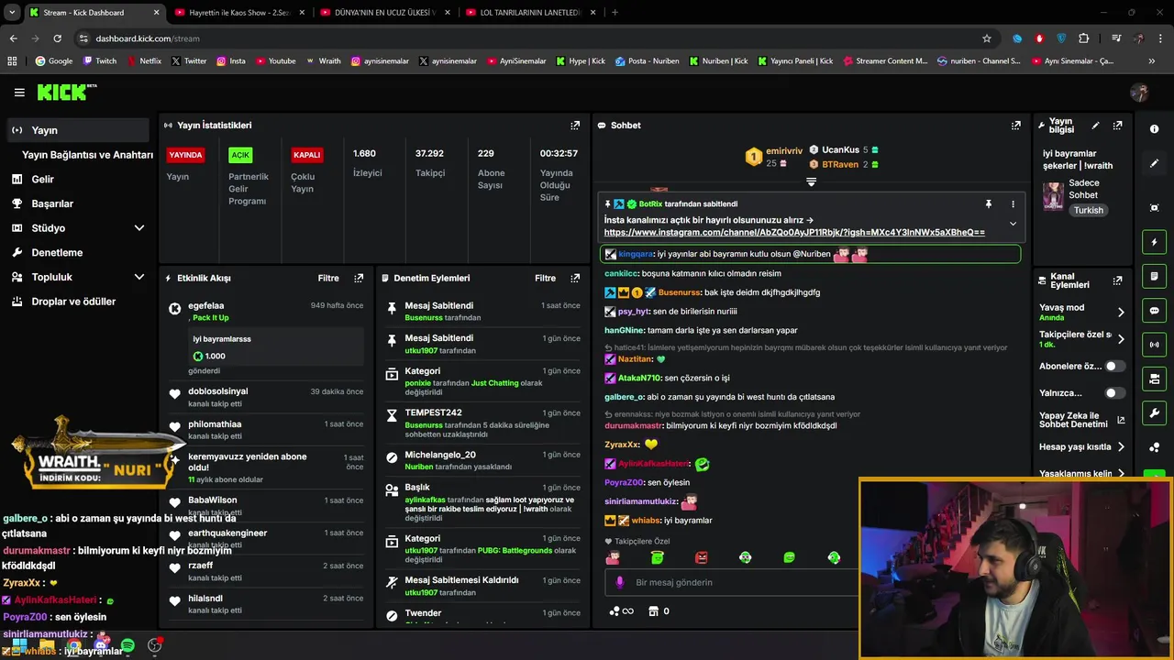Click the KAPALI Çoklu Yayın badge
The width and height of the screenshot is (1174, 660).
306,155
